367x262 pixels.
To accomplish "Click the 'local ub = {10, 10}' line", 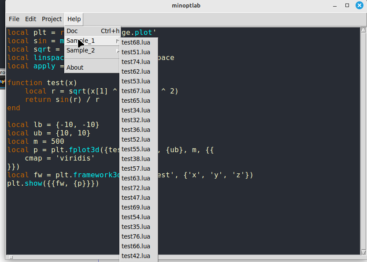I will [48, 133].
